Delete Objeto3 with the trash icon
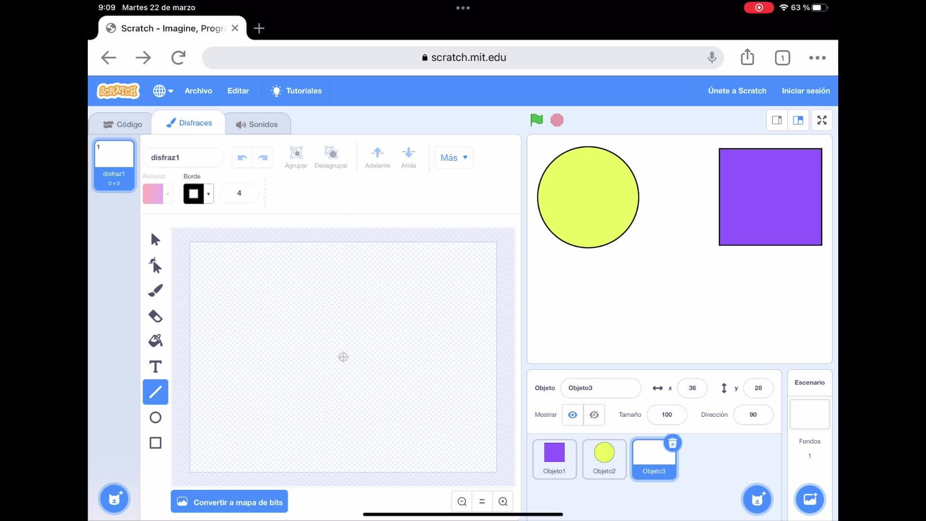Image resolution: width=926 pixels, height=521 pixels. (x=672, y=443)
